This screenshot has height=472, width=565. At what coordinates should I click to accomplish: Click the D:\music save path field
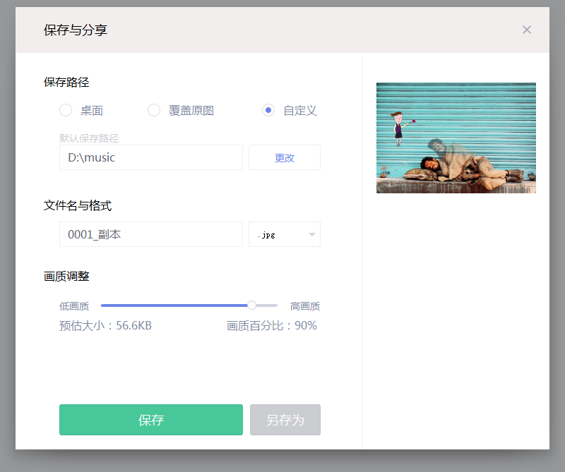(x=150, y=157)
